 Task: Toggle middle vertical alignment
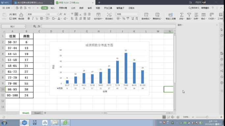(x=76, y=14)
